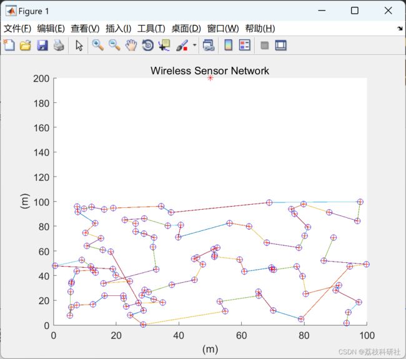Screen dimensions: 406x359
Task: Insert a colorbar using the toolbar icon
Action: point(229,46)
